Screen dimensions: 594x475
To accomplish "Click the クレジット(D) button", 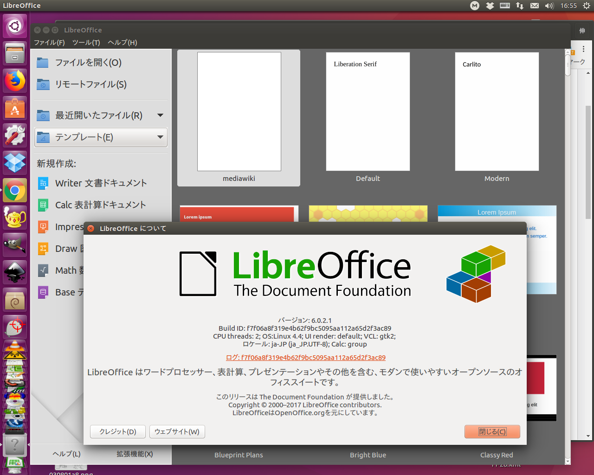I will click(118, 432).
